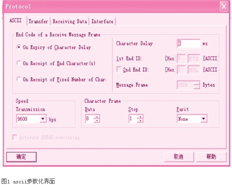Increase Stop bits with up arrow
The height and width of the screenshot is (185, 232).
140,117
